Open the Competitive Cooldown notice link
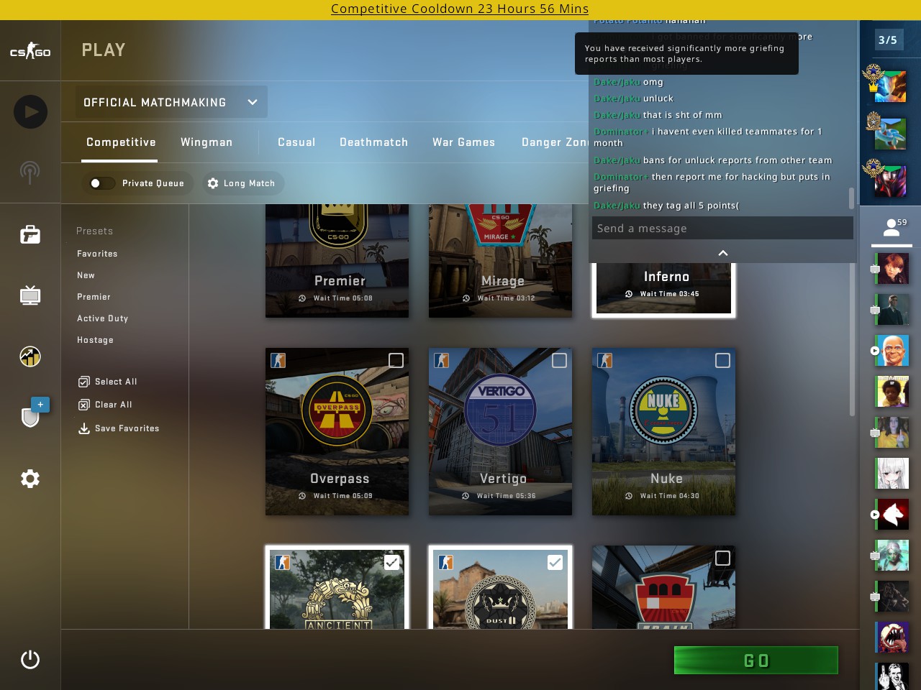The width and height of the screenshot is (921, 690). (460, 9)
